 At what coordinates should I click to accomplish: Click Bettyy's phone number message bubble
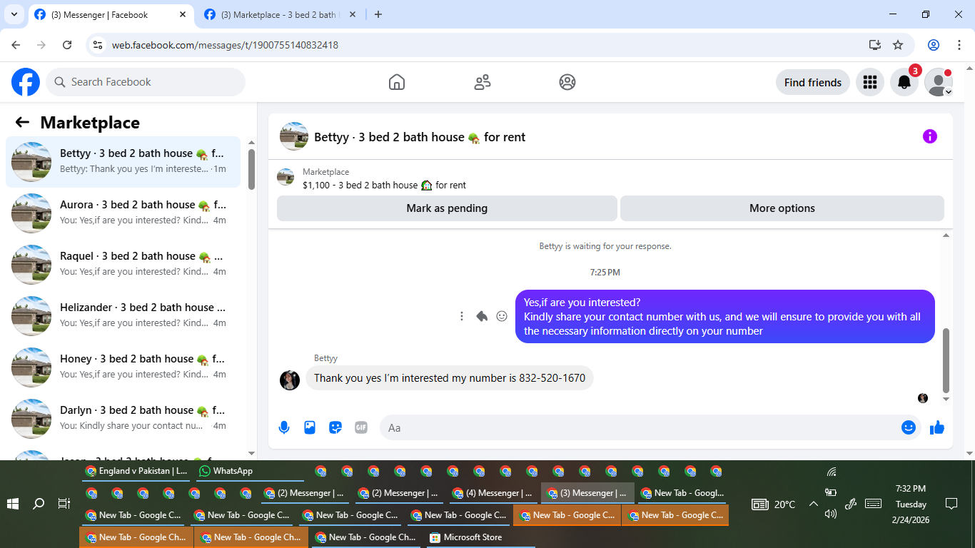click(x=450, y=378)
